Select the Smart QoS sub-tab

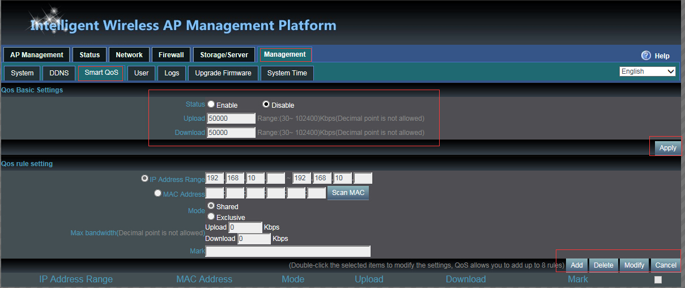[x=101, y=73]
